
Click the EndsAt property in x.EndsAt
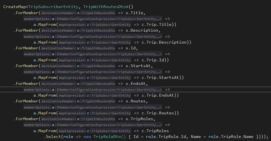click(x=138, y=84)
